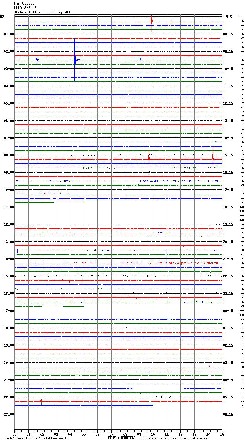Viewport: 245px width, 442px height.
Task: Click the "09:15" UTC time label
Action: pyautogui.click(x=228, y=52)
